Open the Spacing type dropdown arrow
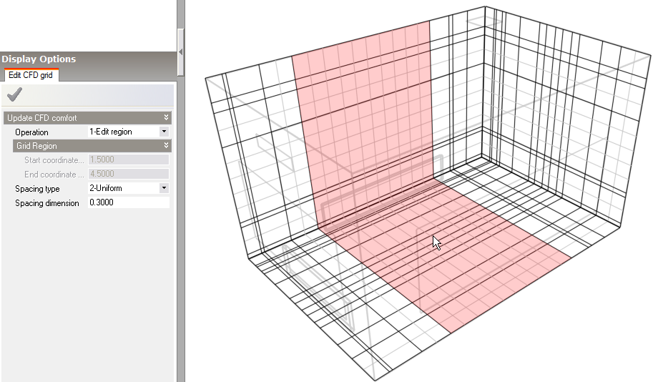The image size is (663, 382). click(164, 188)
